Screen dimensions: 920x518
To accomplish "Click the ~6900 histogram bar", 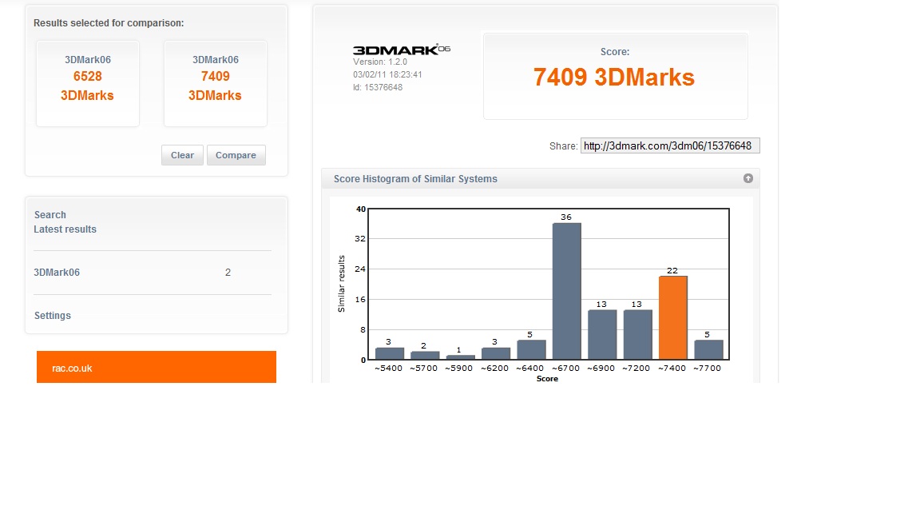I will pos(602,335).
